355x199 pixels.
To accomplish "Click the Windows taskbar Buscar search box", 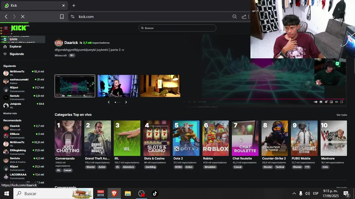I will (54, 193).
